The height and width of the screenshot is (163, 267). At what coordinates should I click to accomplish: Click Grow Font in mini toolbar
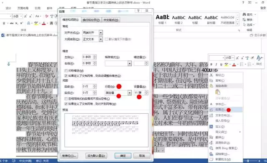(237, 58)
